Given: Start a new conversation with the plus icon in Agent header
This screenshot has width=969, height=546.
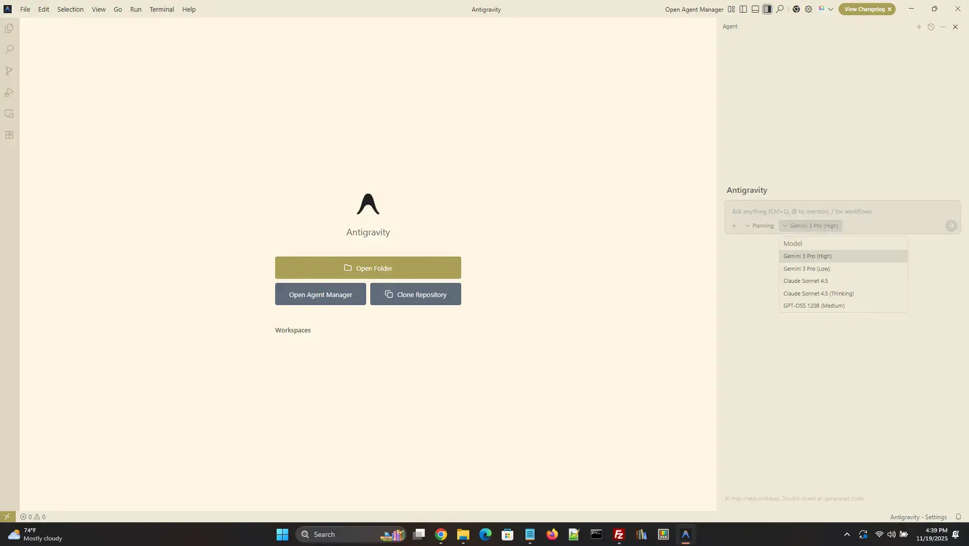Looking at the screenshot, I should click(918, 27).
